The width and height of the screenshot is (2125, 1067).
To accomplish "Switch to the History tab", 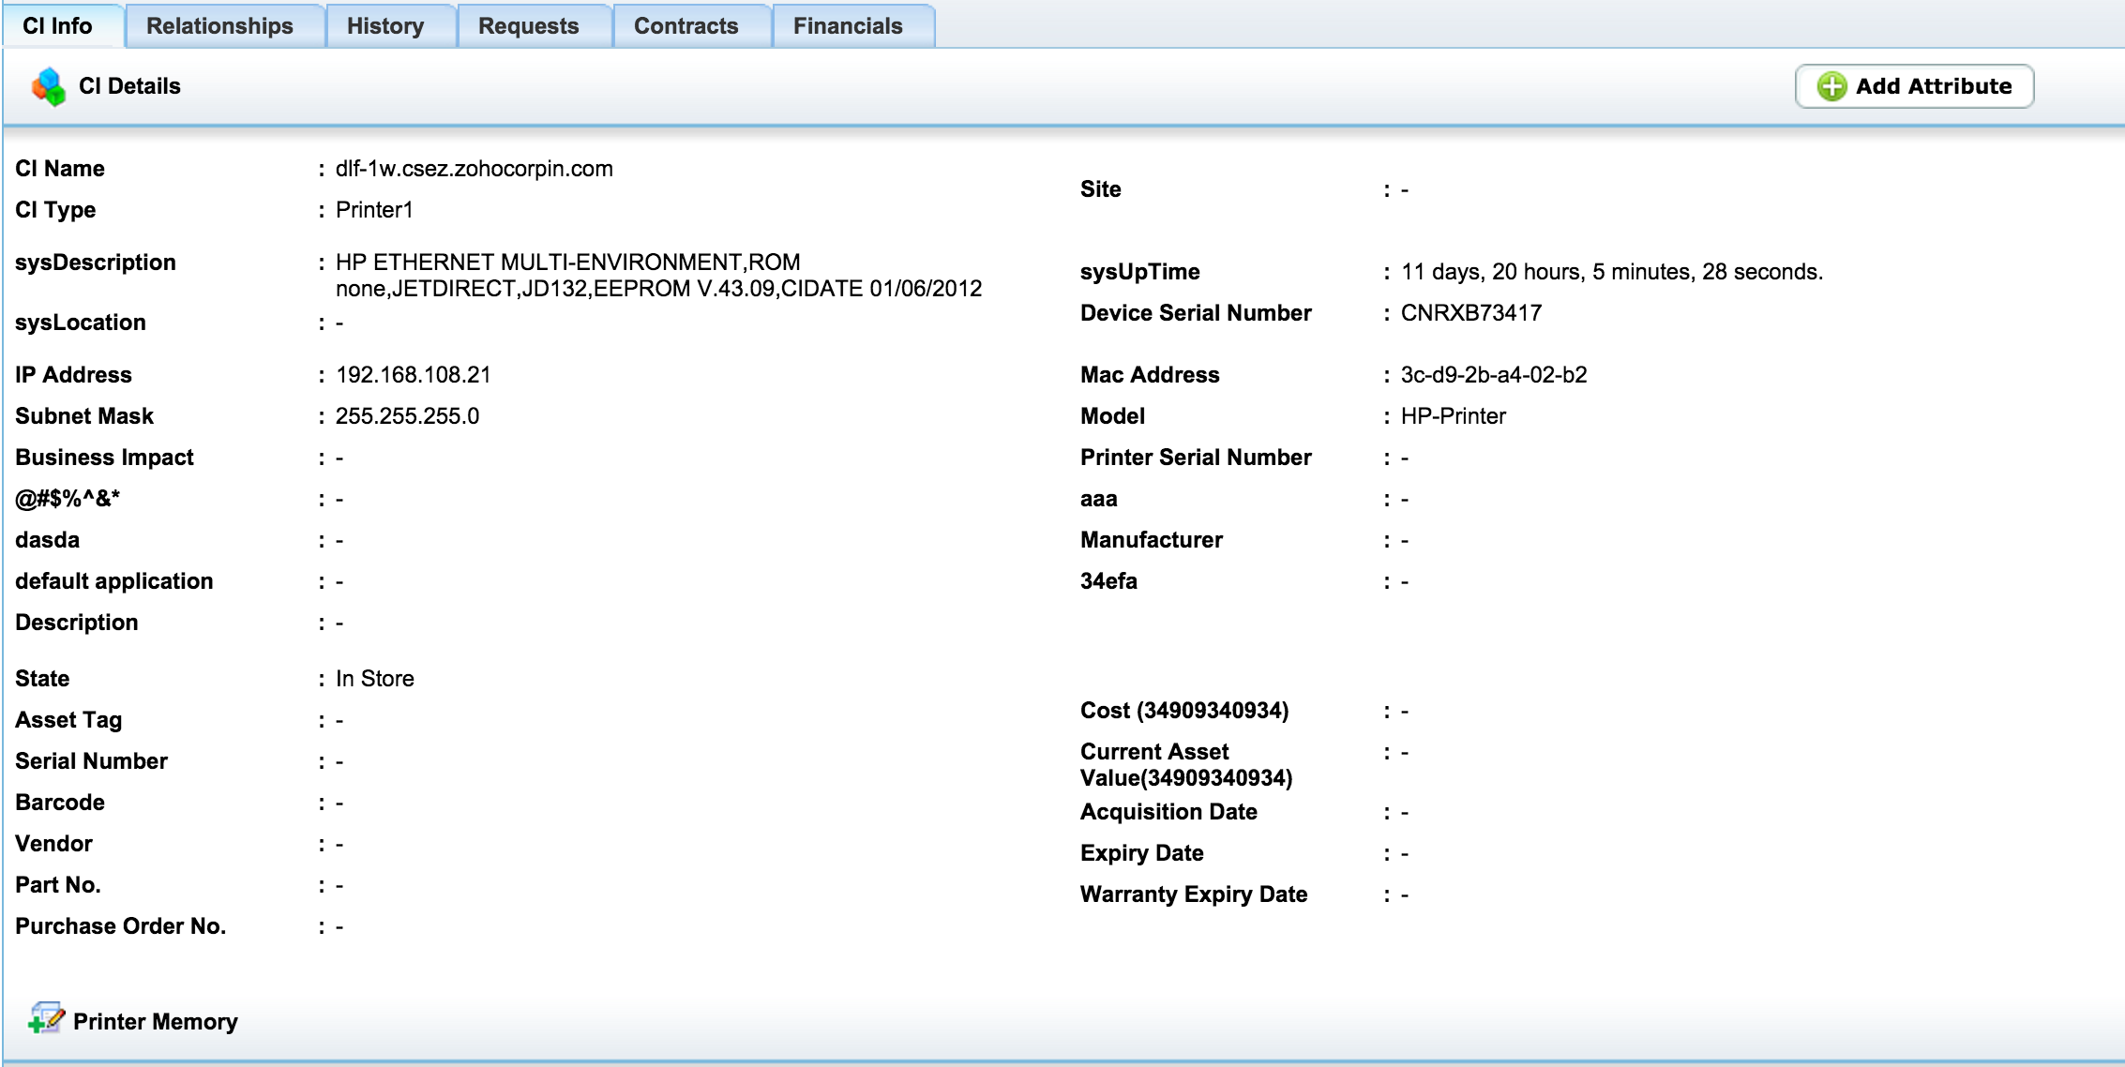I will click(x=384, y=26).
